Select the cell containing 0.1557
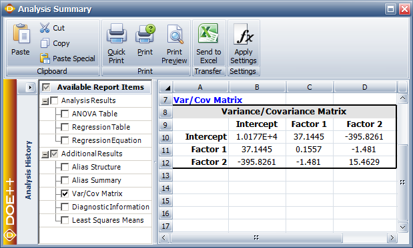The height and width of the screenshot is (248, 413). pos(309,150)
